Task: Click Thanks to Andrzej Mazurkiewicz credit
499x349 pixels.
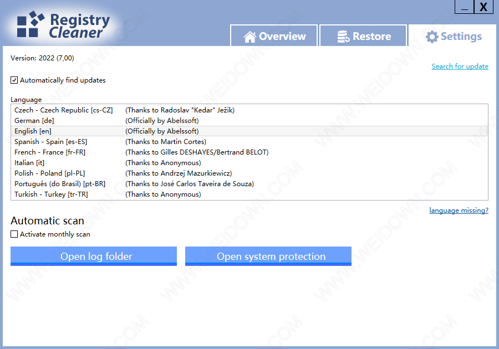Action: point(179,173)
